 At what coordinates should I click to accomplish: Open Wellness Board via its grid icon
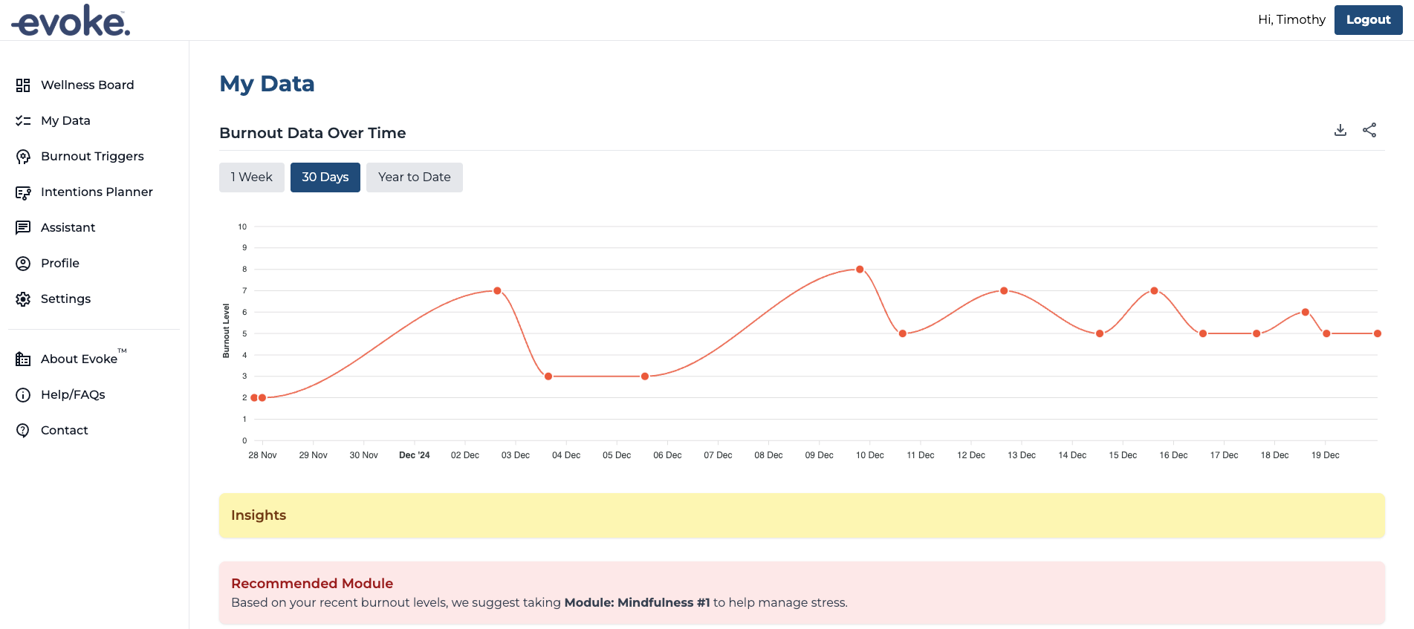[23, 85]
